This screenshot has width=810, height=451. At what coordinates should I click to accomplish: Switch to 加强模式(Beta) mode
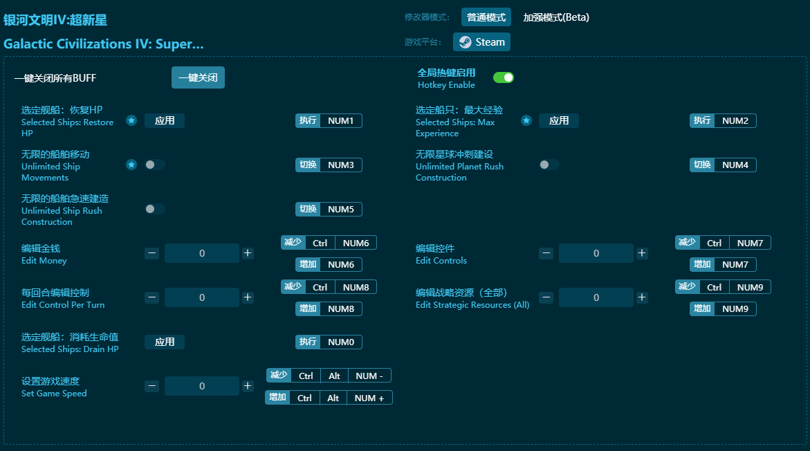coord(556,17)
